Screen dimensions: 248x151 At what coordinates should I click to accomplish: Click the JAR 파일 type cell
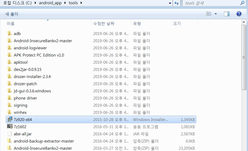point(141,134)
